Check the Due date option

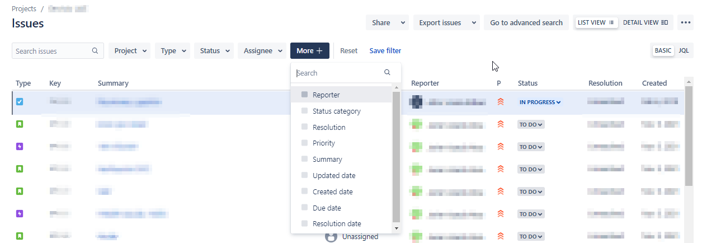pos(304,207)
